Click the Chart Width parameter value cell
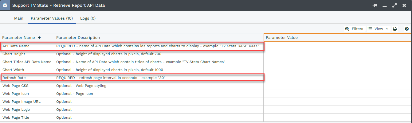This screenshot has height=123, width=412. pyautogui.click(x=337, y=70)
